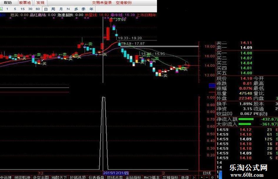Click the 现价 value 14.10
The width and height of the screenshot is (278, 179).
click(246, 78)
